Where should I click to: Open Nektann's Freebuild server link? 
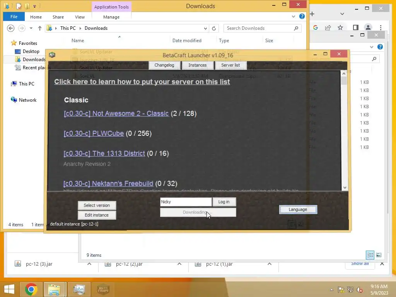(108, 184)
